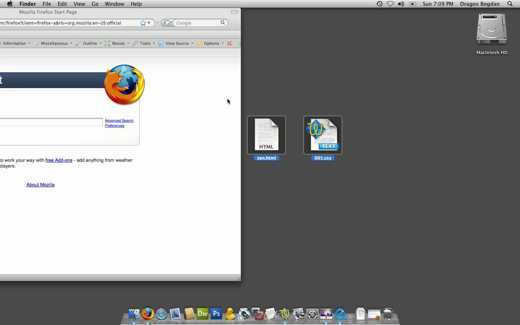520x325 pixels.
Task: Open the Apple menu
Action: coord(10,4)
